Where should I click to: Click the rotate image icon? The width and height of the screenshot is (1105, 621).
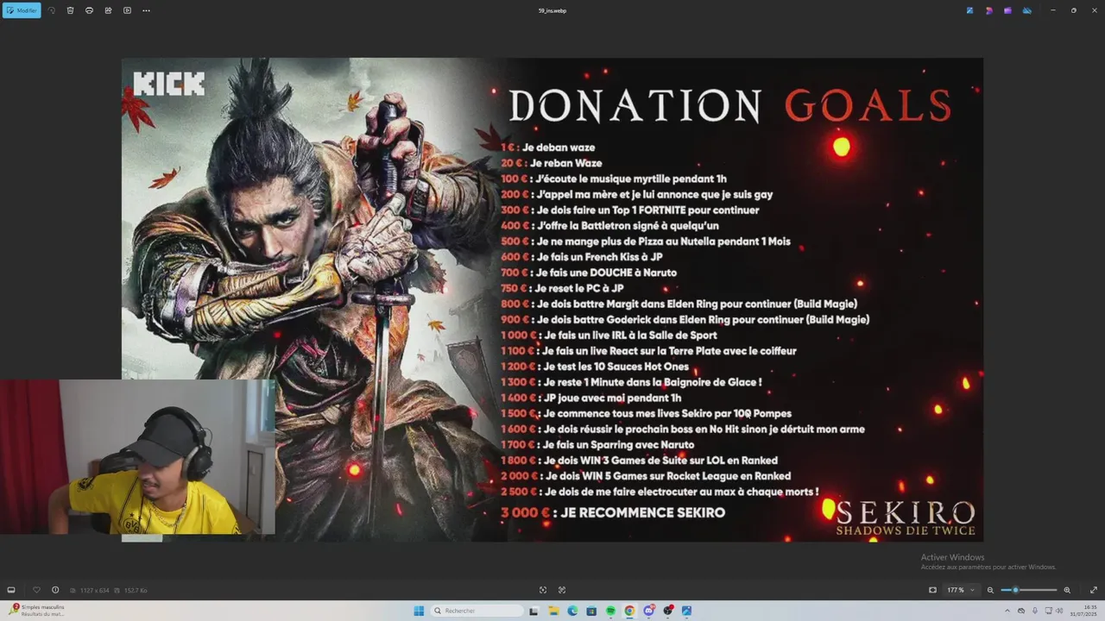[x=52, y=10]
